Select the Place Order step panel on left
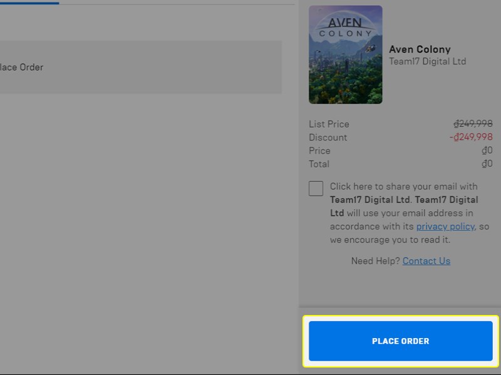501x375 pixels. point(140,67)
